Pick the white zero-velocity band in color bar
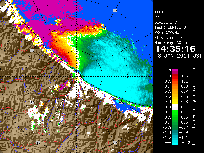Image resolution: width=204 pixels, height=153 pixels. [x=175, y=107]
